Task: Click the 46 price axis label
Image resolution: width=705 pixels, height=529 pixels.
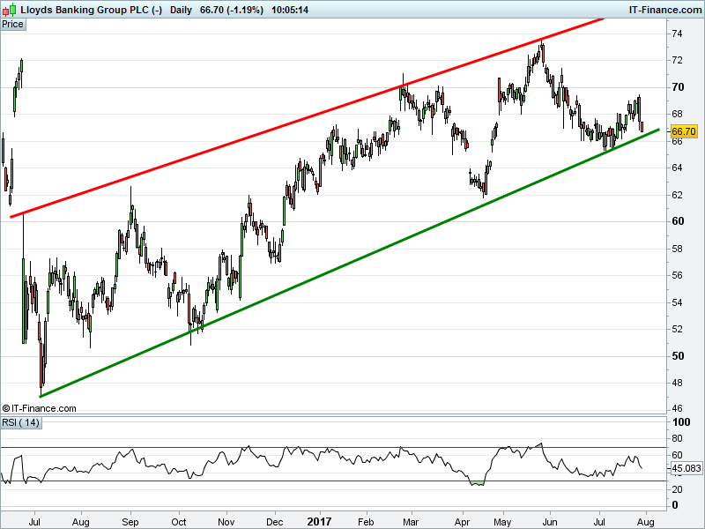Action: pos(677,408)
